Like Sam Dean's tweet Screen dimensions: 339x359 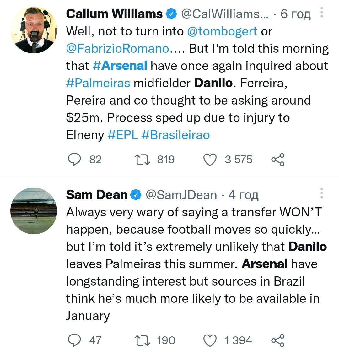pyautogui.click(x=210, y=340)
